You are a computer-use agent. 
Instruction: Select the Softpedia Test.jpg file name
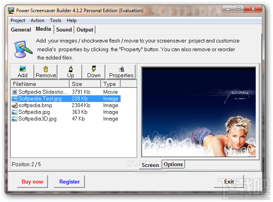click(40, 99)
